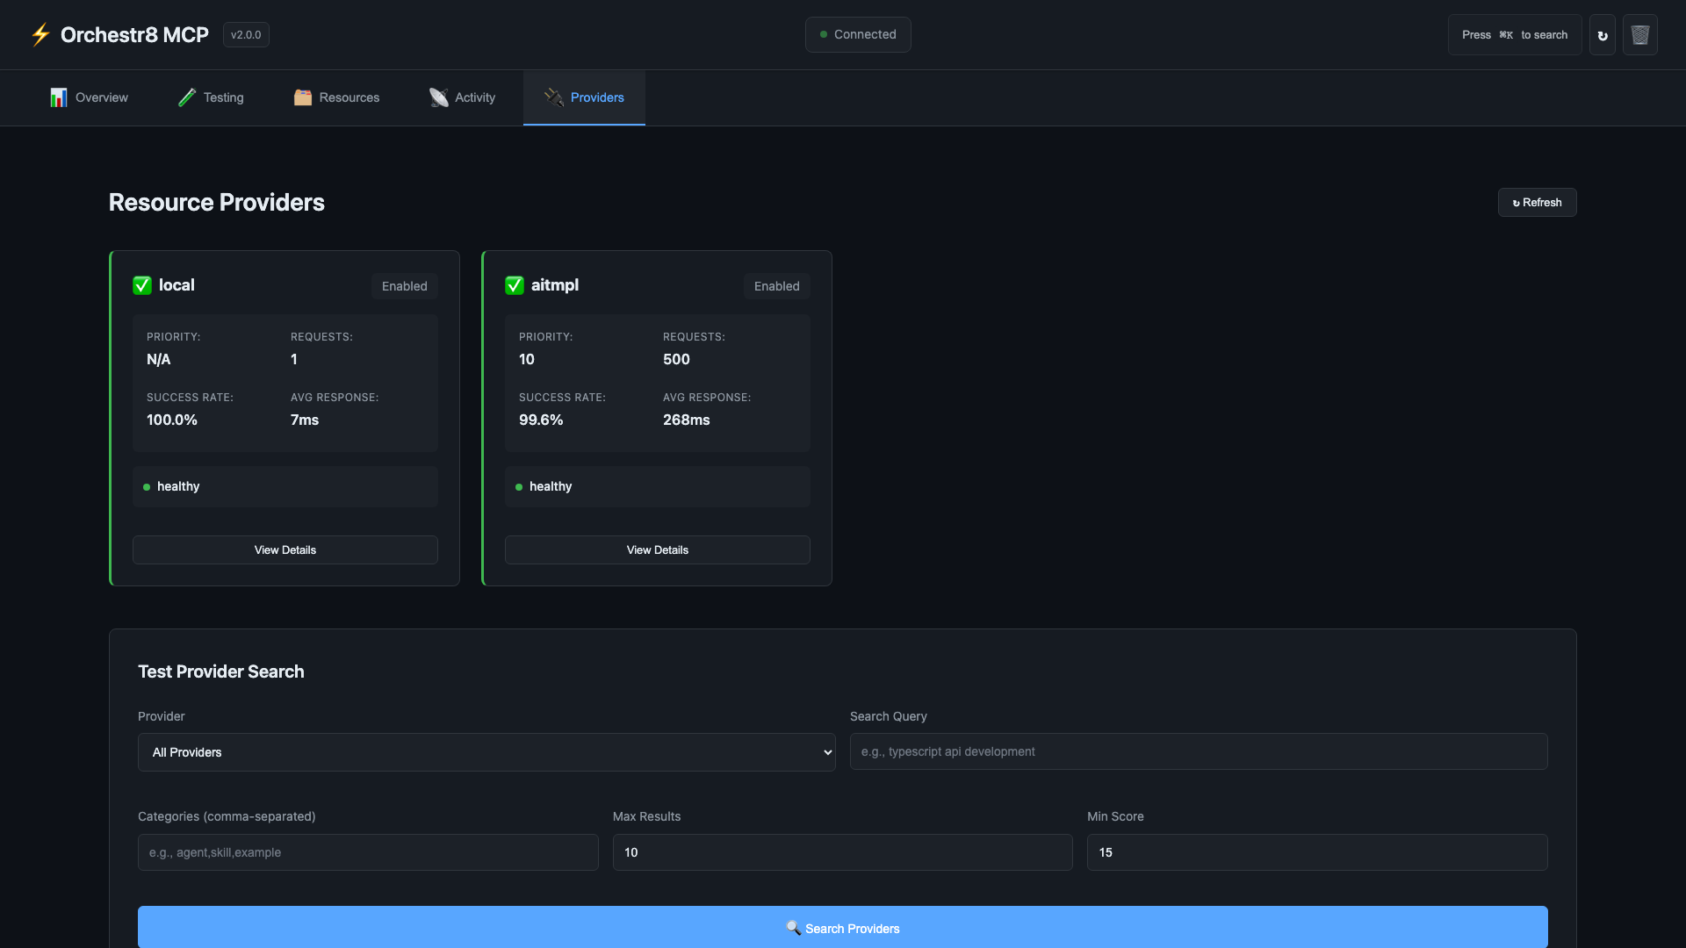Click the 500 requests value

pyautogui.click(x=676, y=360)
